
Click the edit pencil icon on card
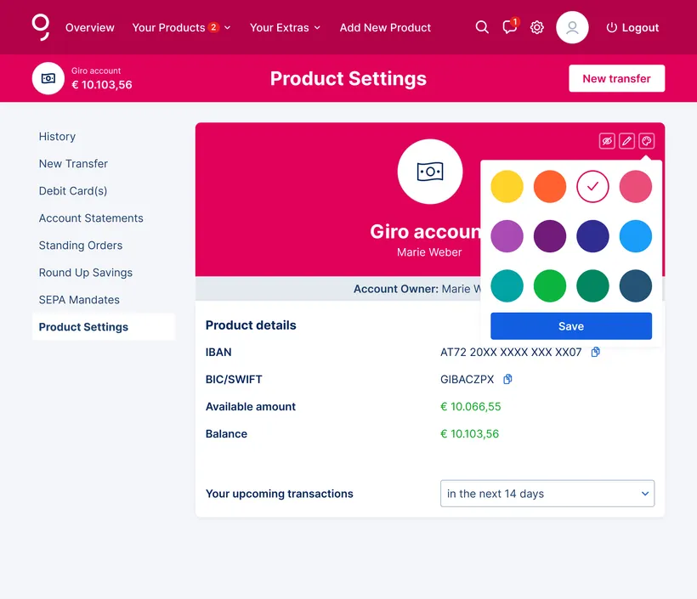[626, 141]
